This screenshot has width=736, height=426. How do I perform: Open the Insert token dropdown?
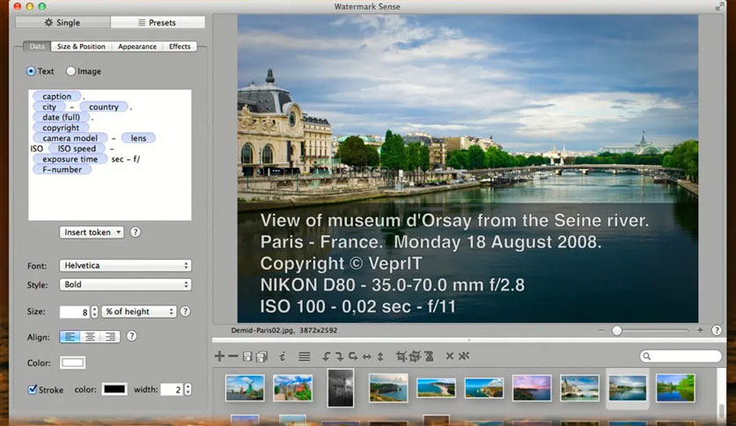point(92,232)
